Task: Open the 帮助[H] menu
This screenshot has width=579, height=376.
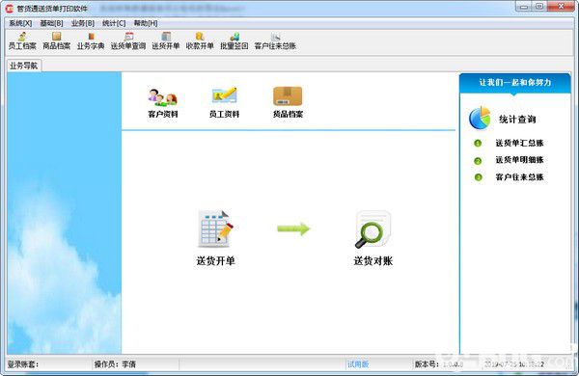Action: coord(146,23)
